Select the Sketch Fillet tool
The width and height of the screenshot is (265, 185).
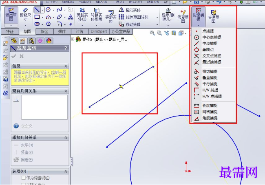(x=60, y=24)
